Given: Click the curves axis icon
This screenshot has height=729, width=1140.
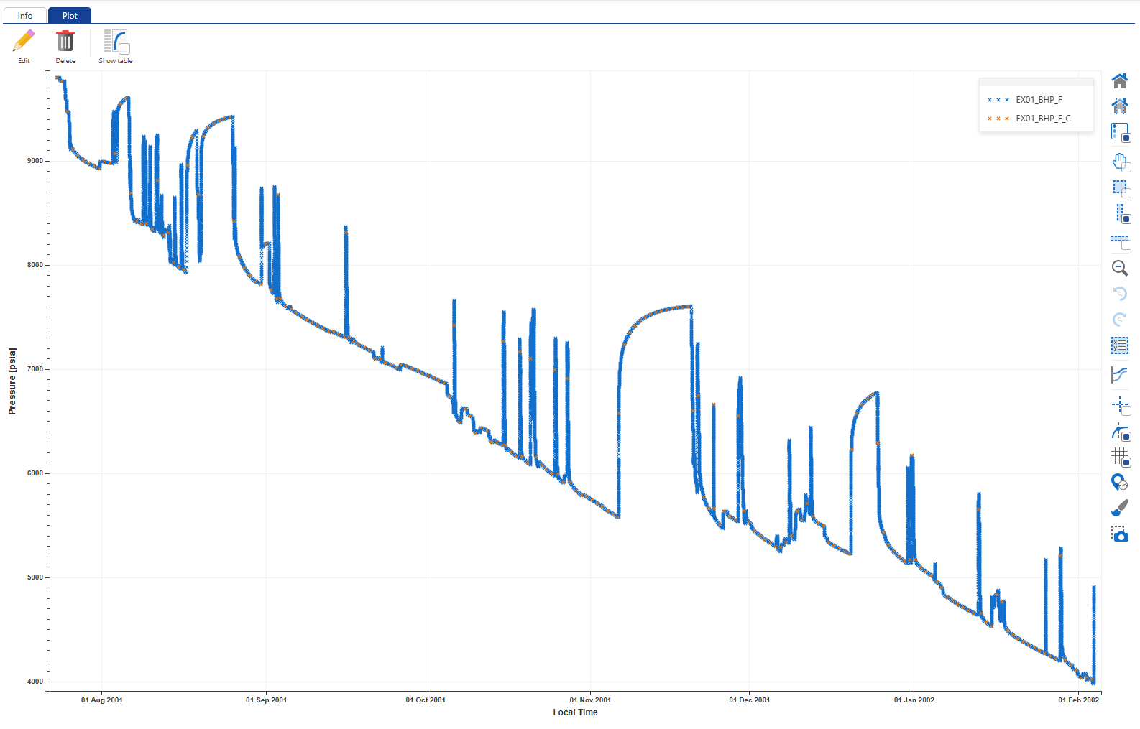Looking at the screenshot, I should [x=1120, y=374].
